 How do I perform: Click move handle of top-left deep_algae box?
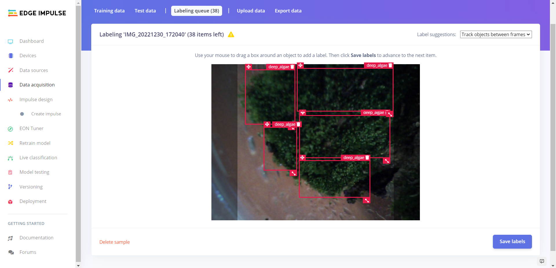(x=248, y=67)
